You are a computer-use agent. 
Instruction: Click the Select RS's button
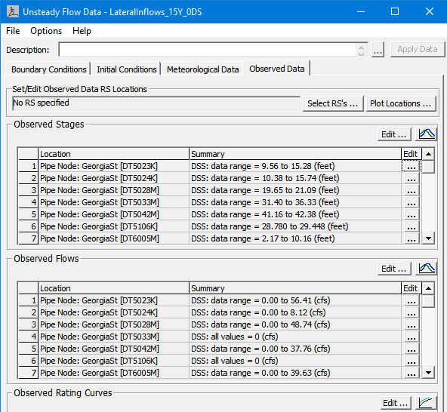coord(333,103)
